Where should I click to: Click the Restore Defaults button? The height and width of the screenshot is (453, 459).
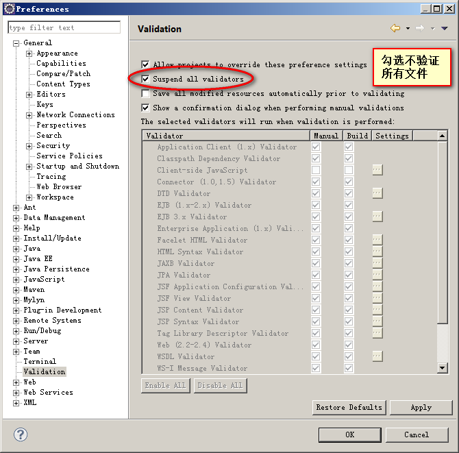click(349, 408)
